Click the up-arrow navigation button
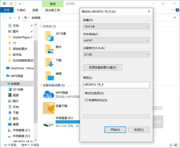The image size is (180, 148). (19, 18)
